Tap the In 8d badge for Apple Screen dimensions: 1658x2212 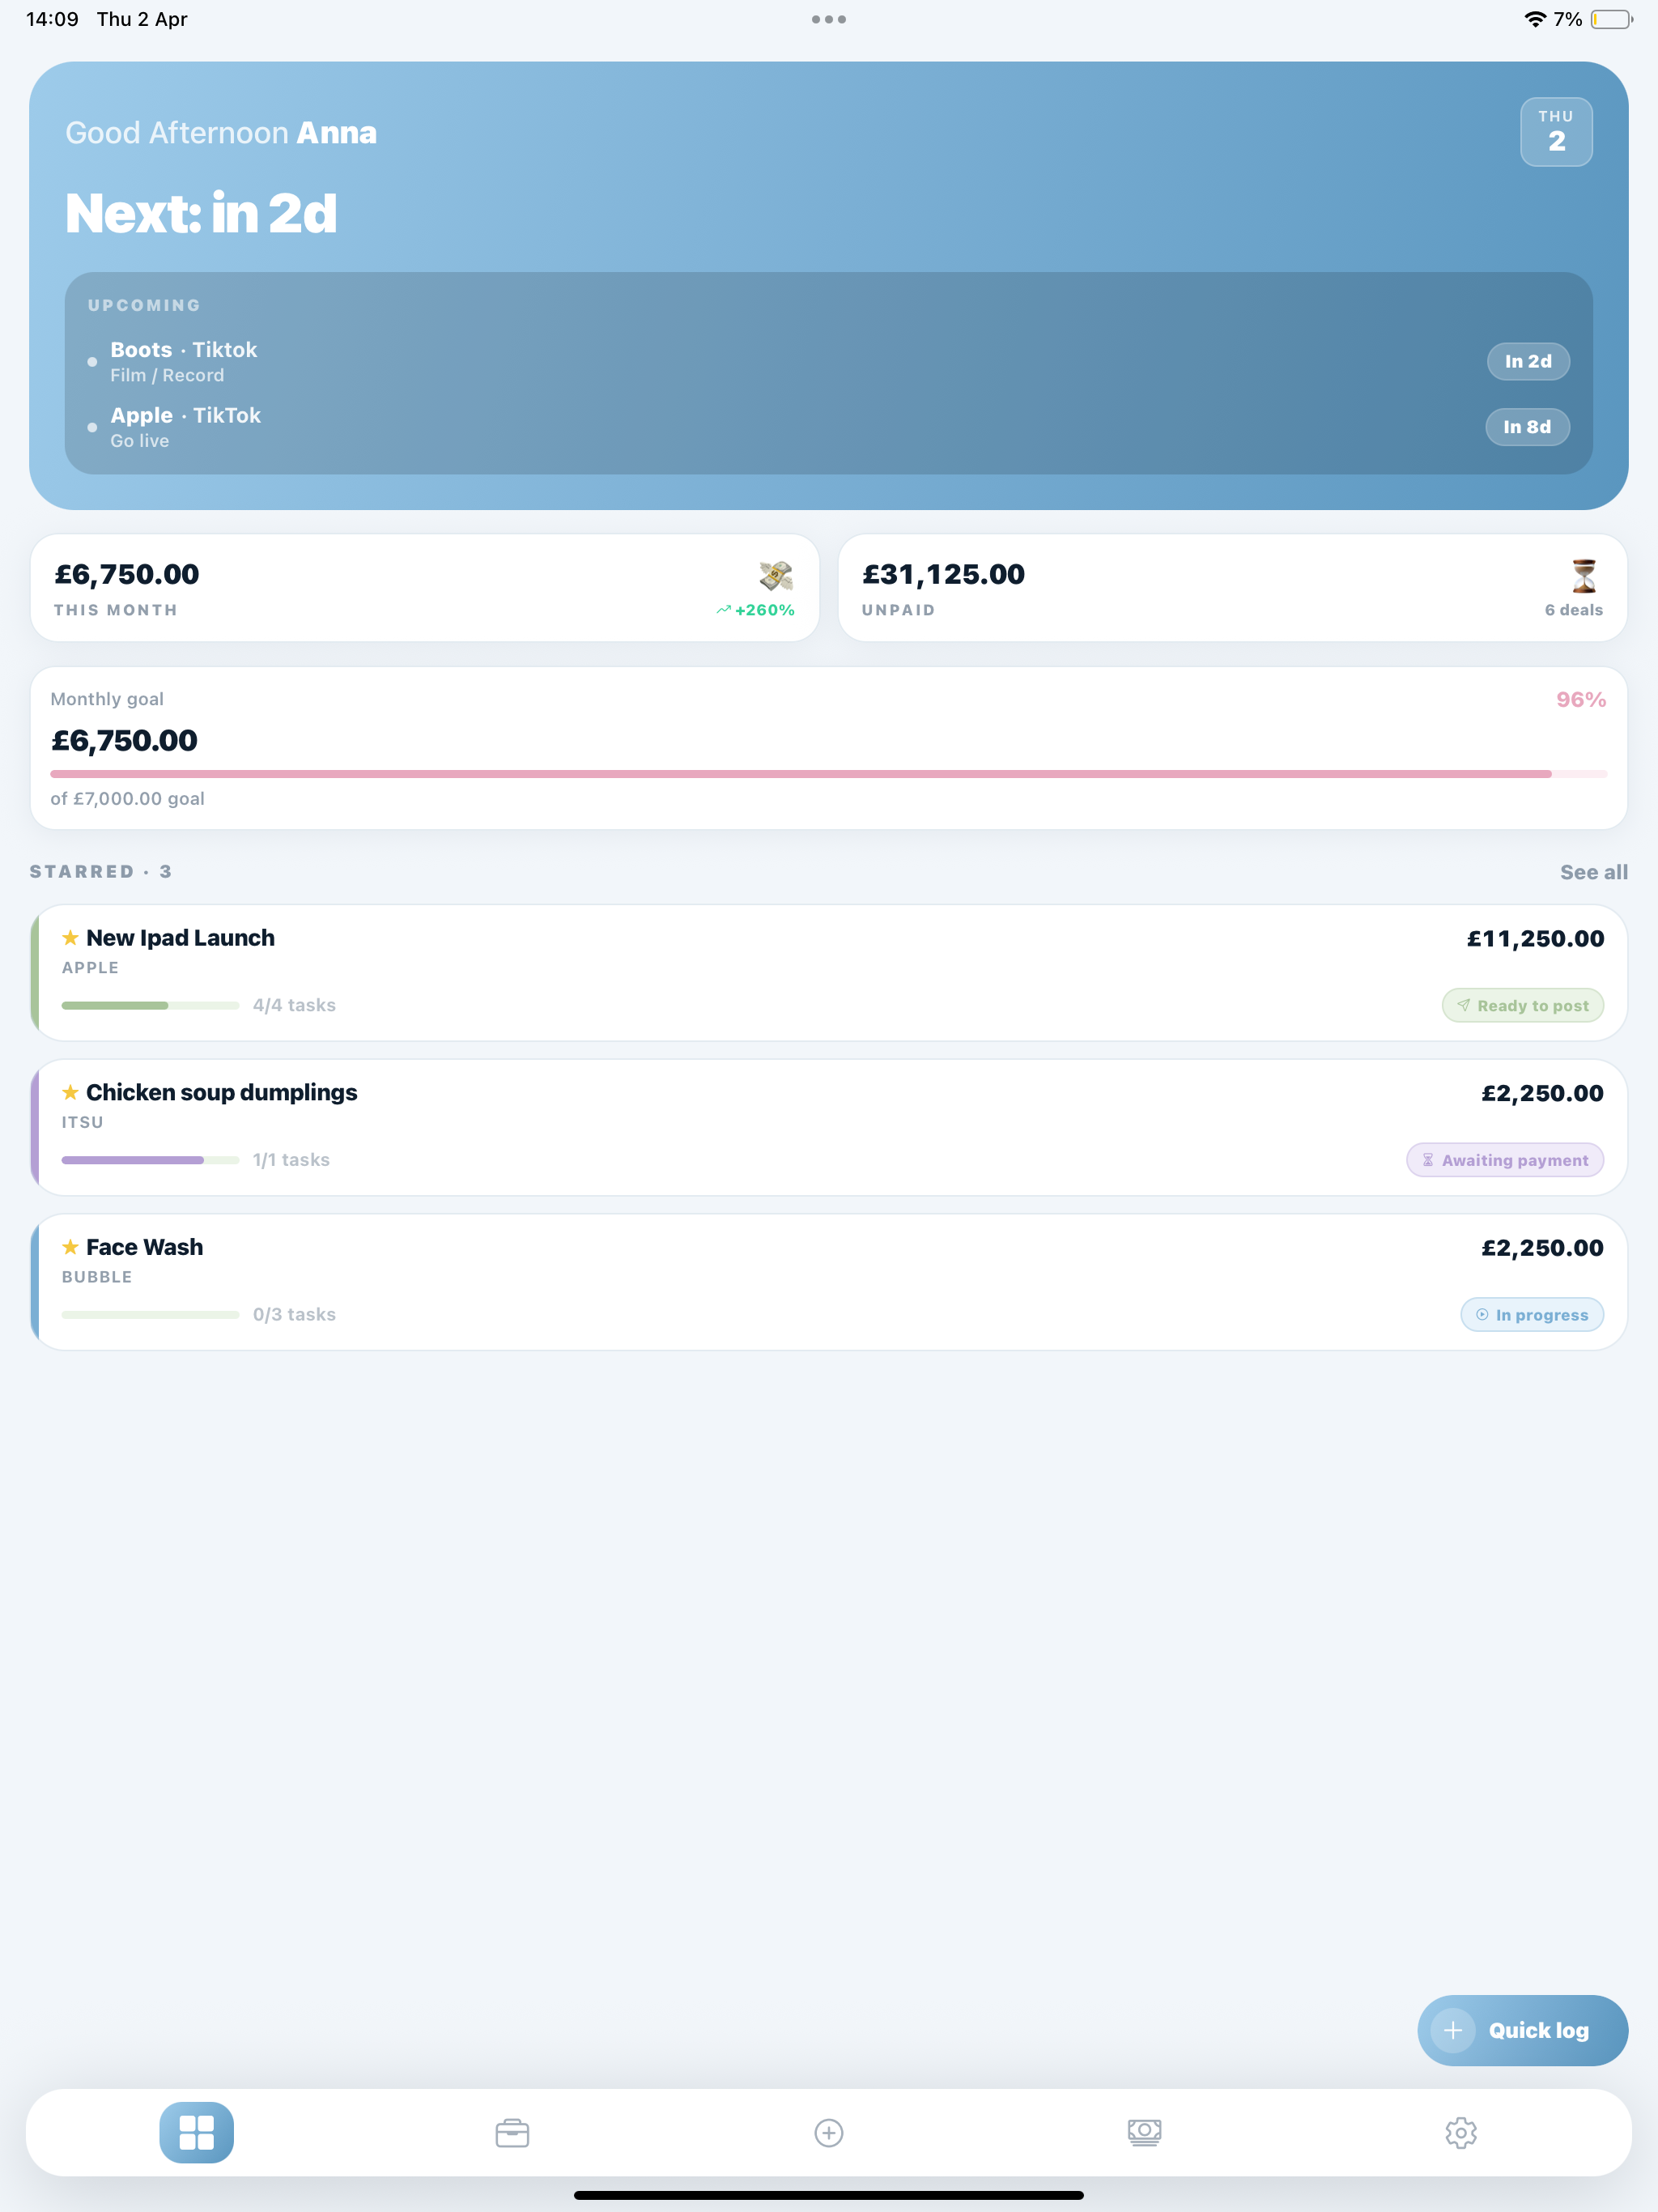tap(1527, 427)
